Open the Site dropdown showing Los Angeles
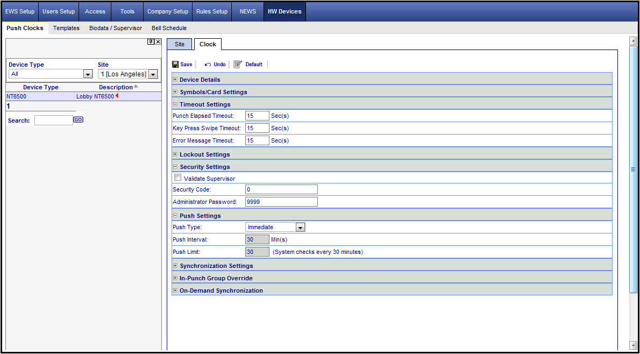The image size is (640, 354). pyautogui.click(x=153, y=74)
